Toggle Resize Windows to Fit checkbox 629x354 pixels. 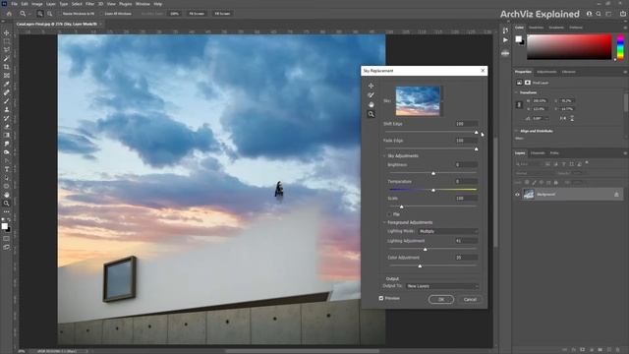coord(60,14)
